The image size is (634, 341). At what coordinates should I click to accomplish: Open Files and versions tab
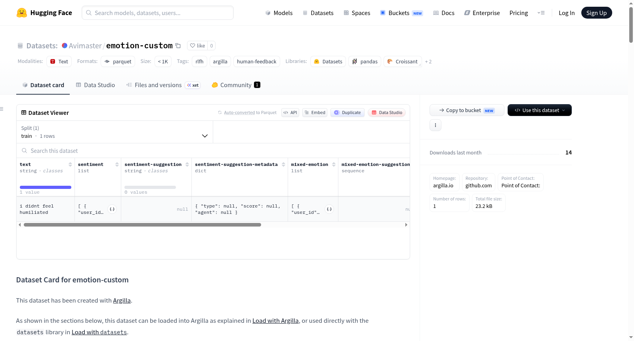(x=163, y=85)
